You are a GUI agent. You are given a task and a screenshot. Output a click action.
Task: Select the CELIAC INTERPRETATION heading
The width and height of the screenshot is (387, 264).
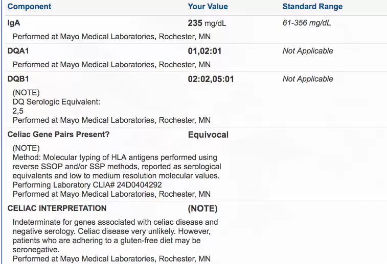click(57, 208)
